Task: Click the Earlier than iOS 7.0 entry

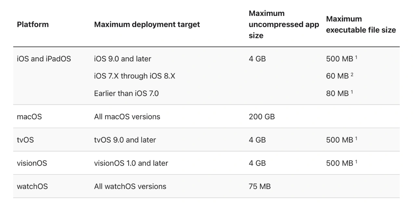Action: [x=126, y=94]
